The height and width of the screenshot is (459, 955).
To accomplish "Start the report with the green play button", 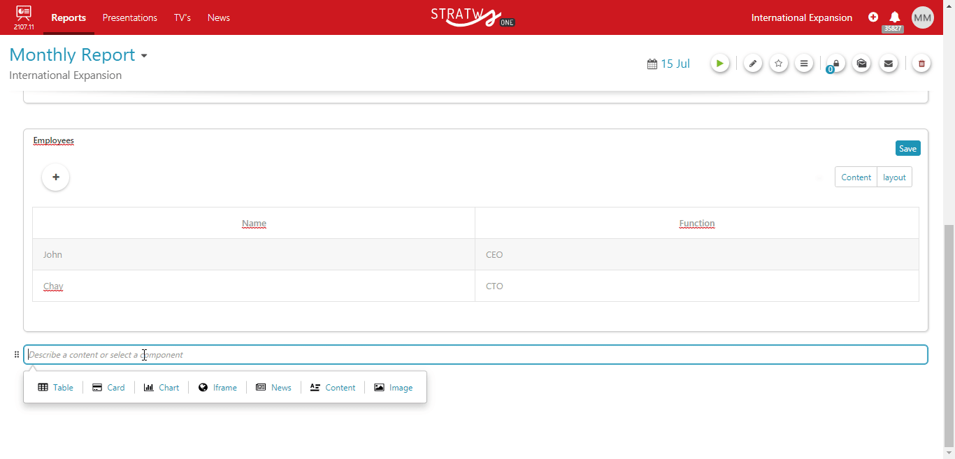I will [719, 64].
